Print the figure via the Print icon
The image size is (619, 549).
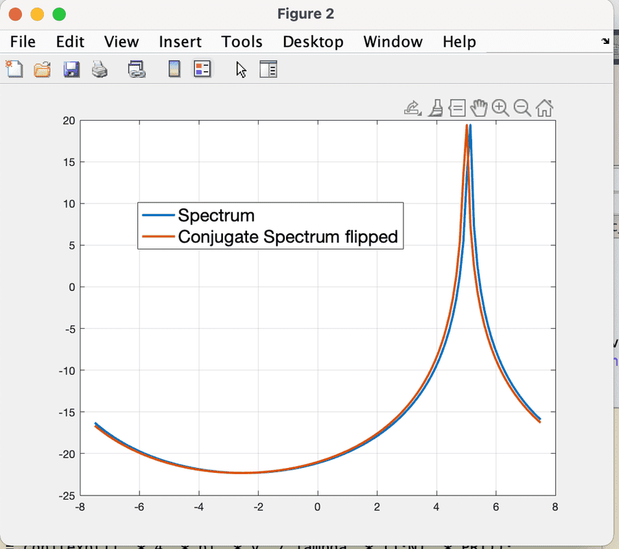[x=100, y=69]
